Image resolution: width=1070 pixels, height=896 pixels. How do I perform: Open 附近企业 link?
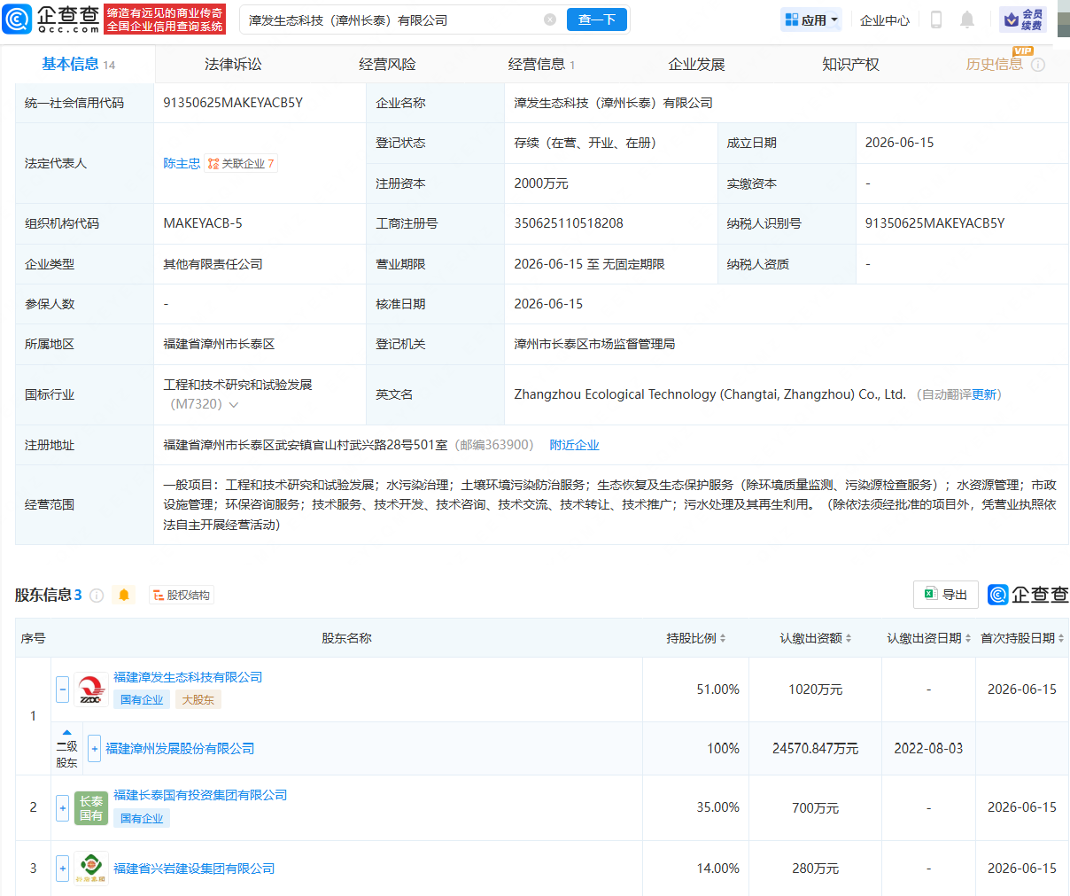[574, 445]
